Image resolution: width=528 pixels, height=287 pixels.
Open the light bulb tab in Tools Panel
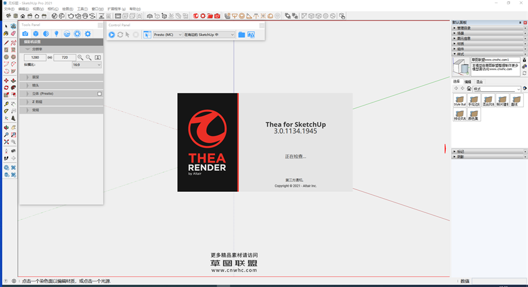[56, 34]
